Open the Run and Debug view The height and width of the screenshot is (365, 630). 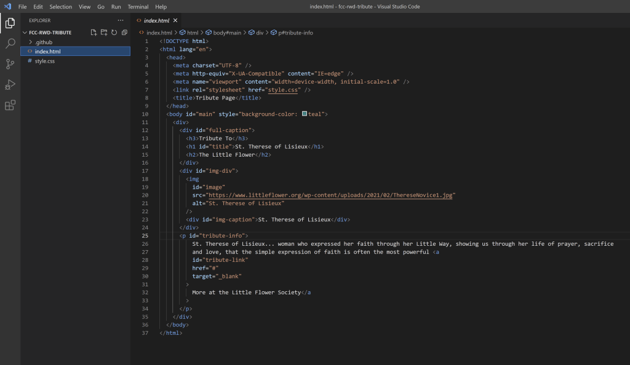(10, 85)
